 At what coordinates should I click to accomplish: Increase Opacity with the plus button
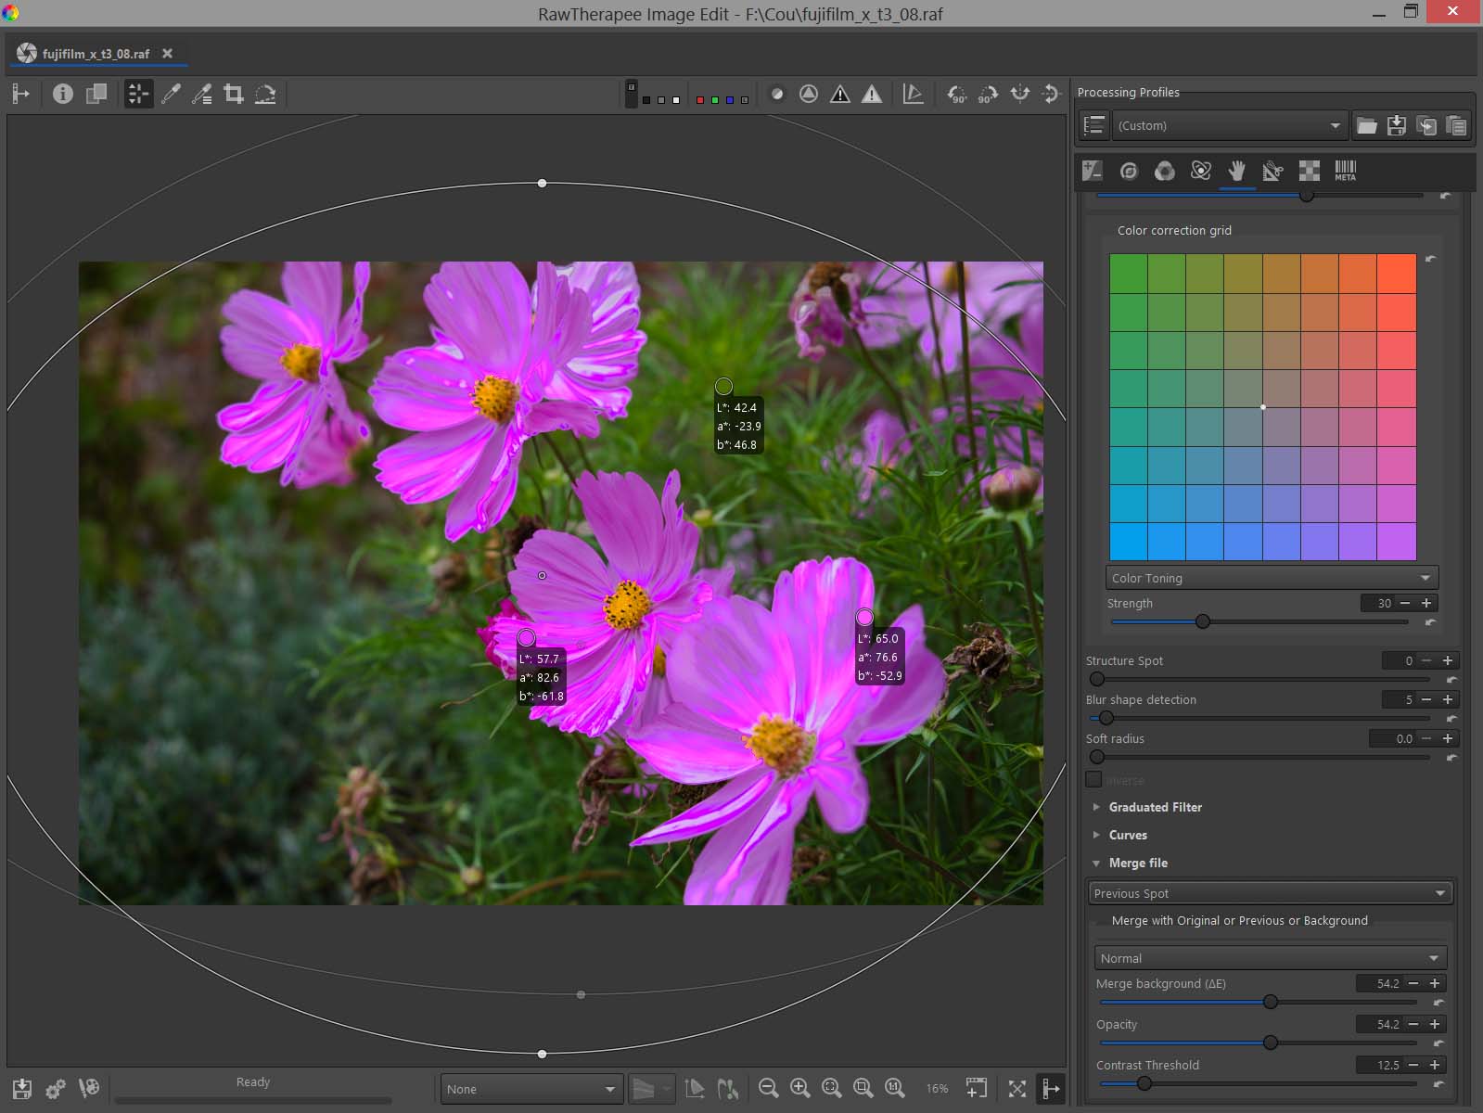1435,1024
